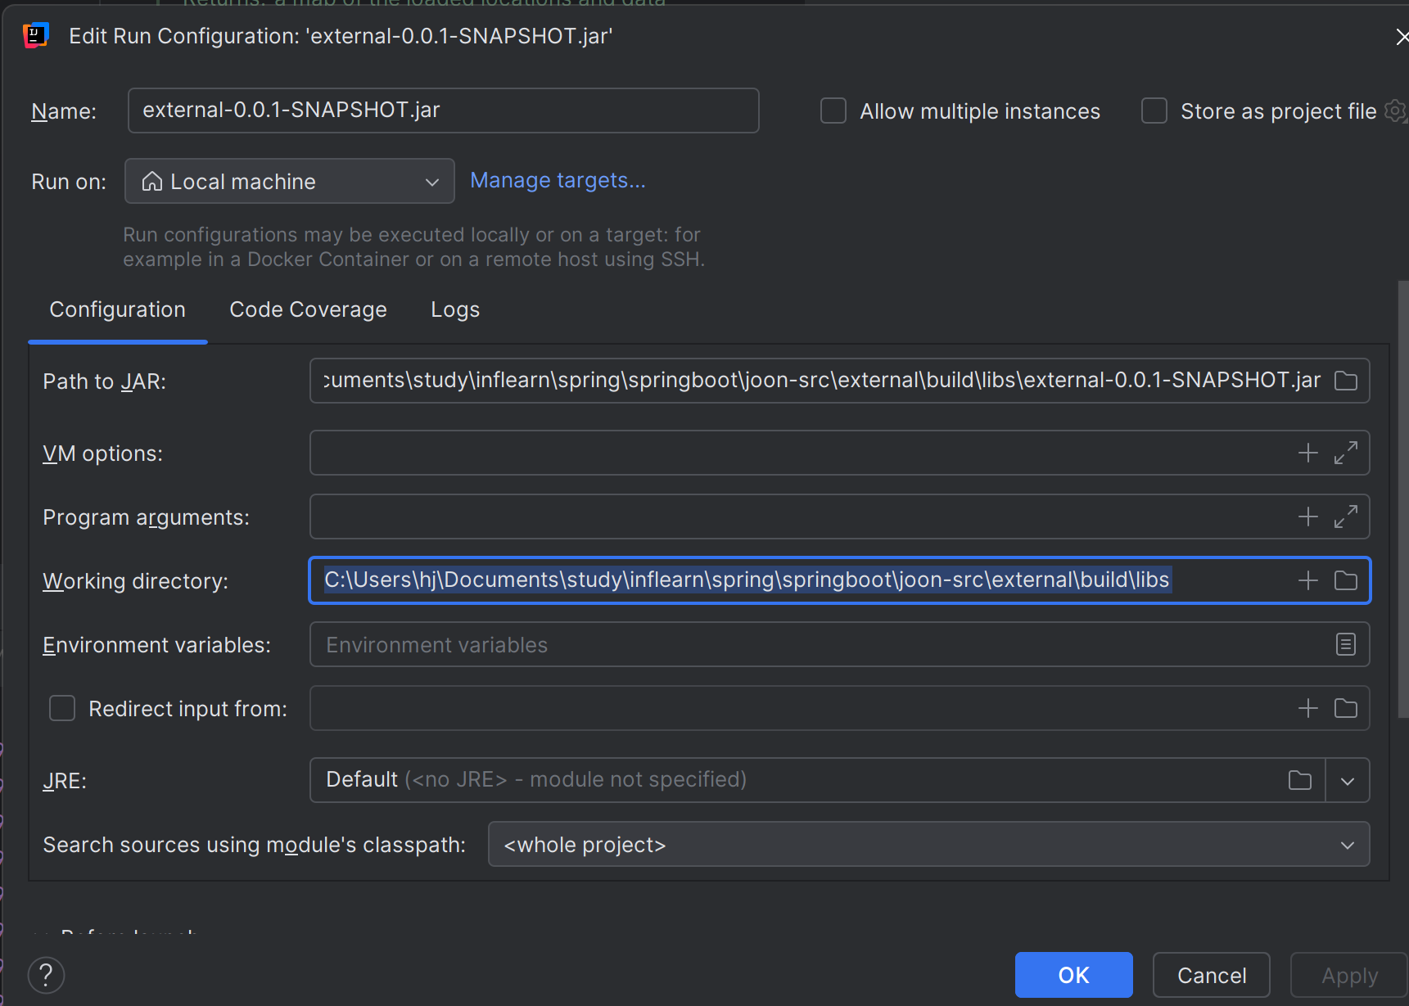Screen dimensions: 1409x1006
Task: Open Environment variables editor list icon
Action: pyautogui.click(x=1346, y=644)
